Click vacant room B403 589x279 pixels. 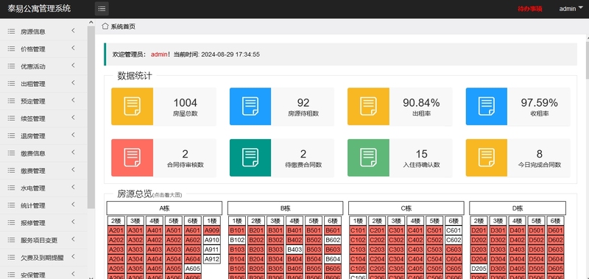tap(294, 250)
